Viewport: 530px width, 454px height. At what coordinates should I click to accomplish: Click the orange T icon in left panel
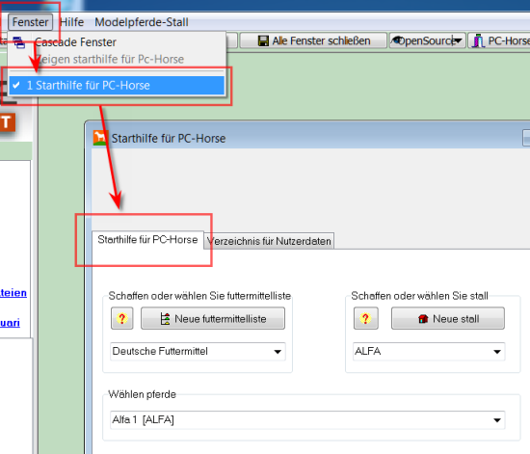click(x=7, y=122)
